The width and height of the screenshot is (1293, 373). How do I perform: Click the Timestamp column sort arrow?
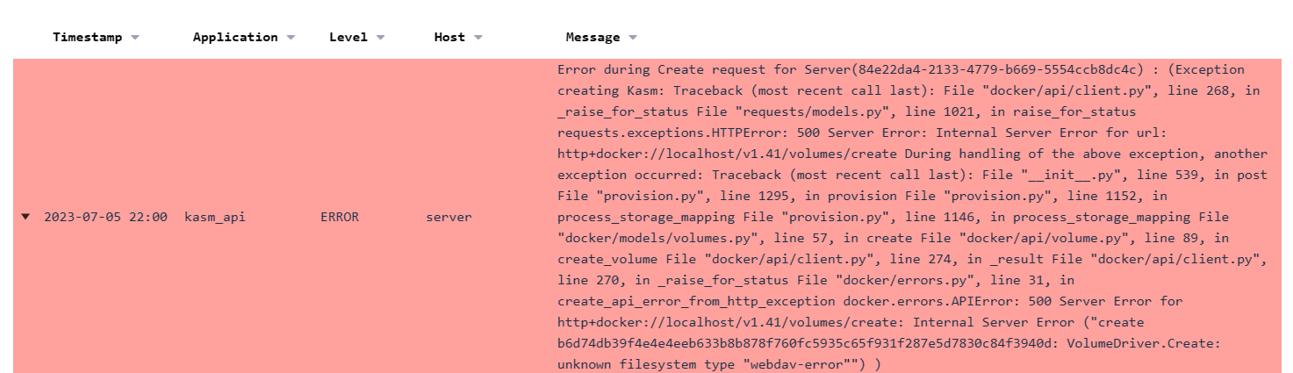click(135, 38)
